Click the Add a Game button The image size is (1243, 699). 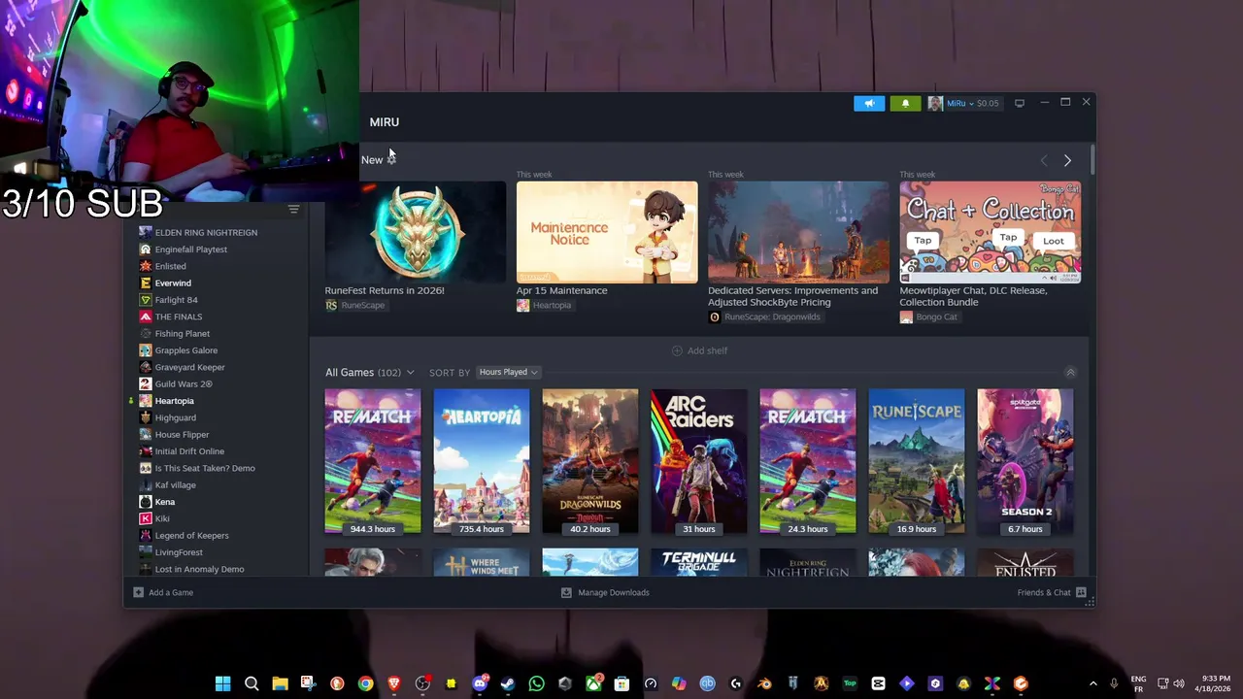click(x=163, y=592)
